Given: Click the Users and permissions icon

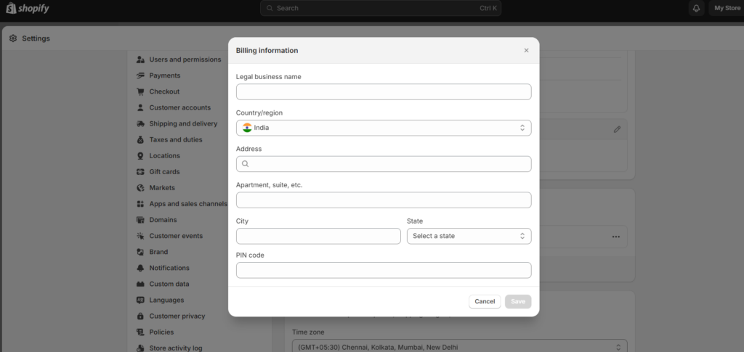Looking at the screenshot, I should tap(140, 60).
